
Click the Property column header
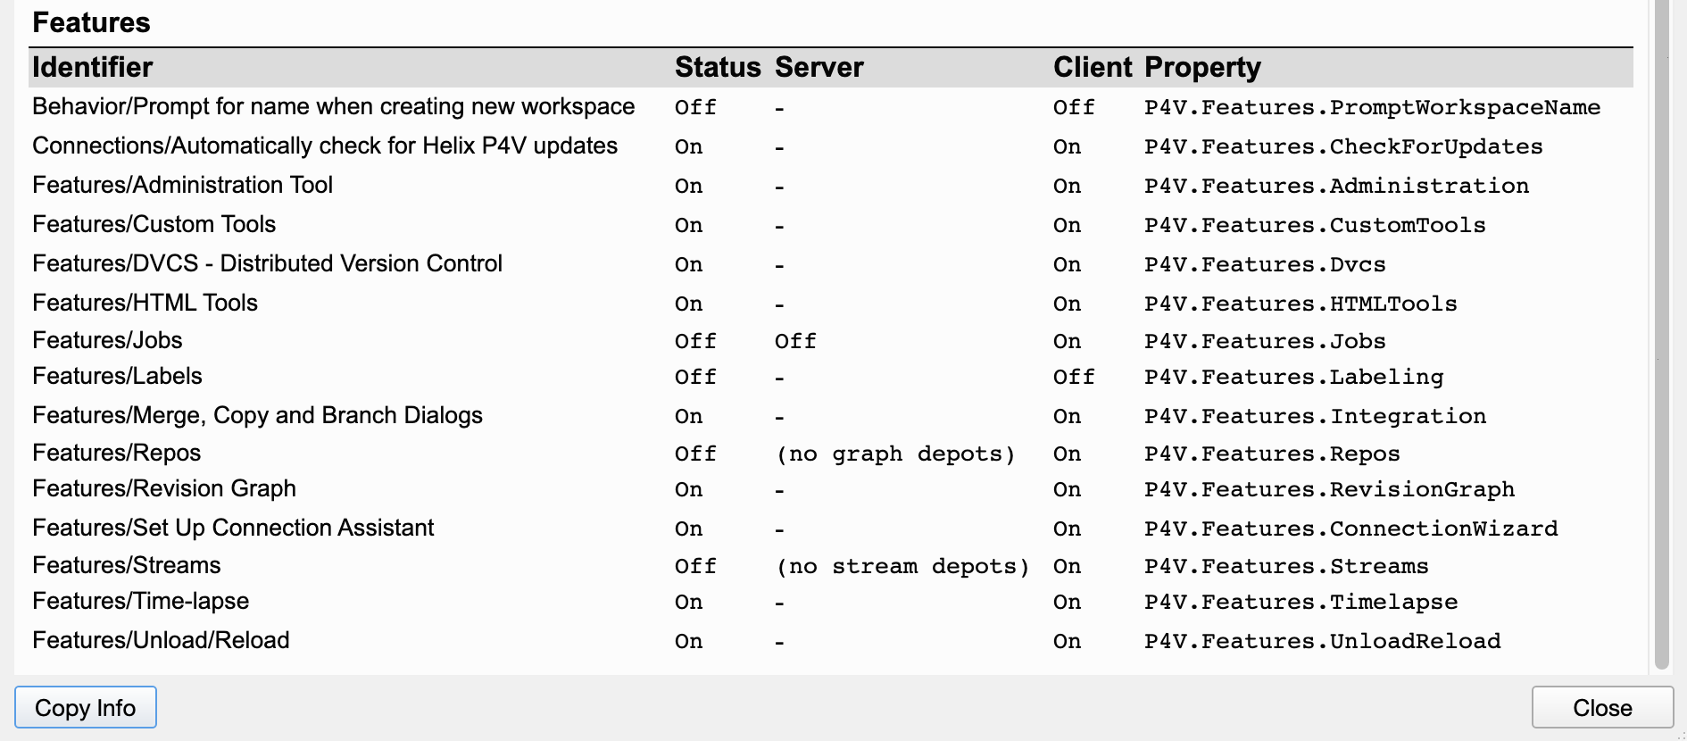[x=1202, y=68]
